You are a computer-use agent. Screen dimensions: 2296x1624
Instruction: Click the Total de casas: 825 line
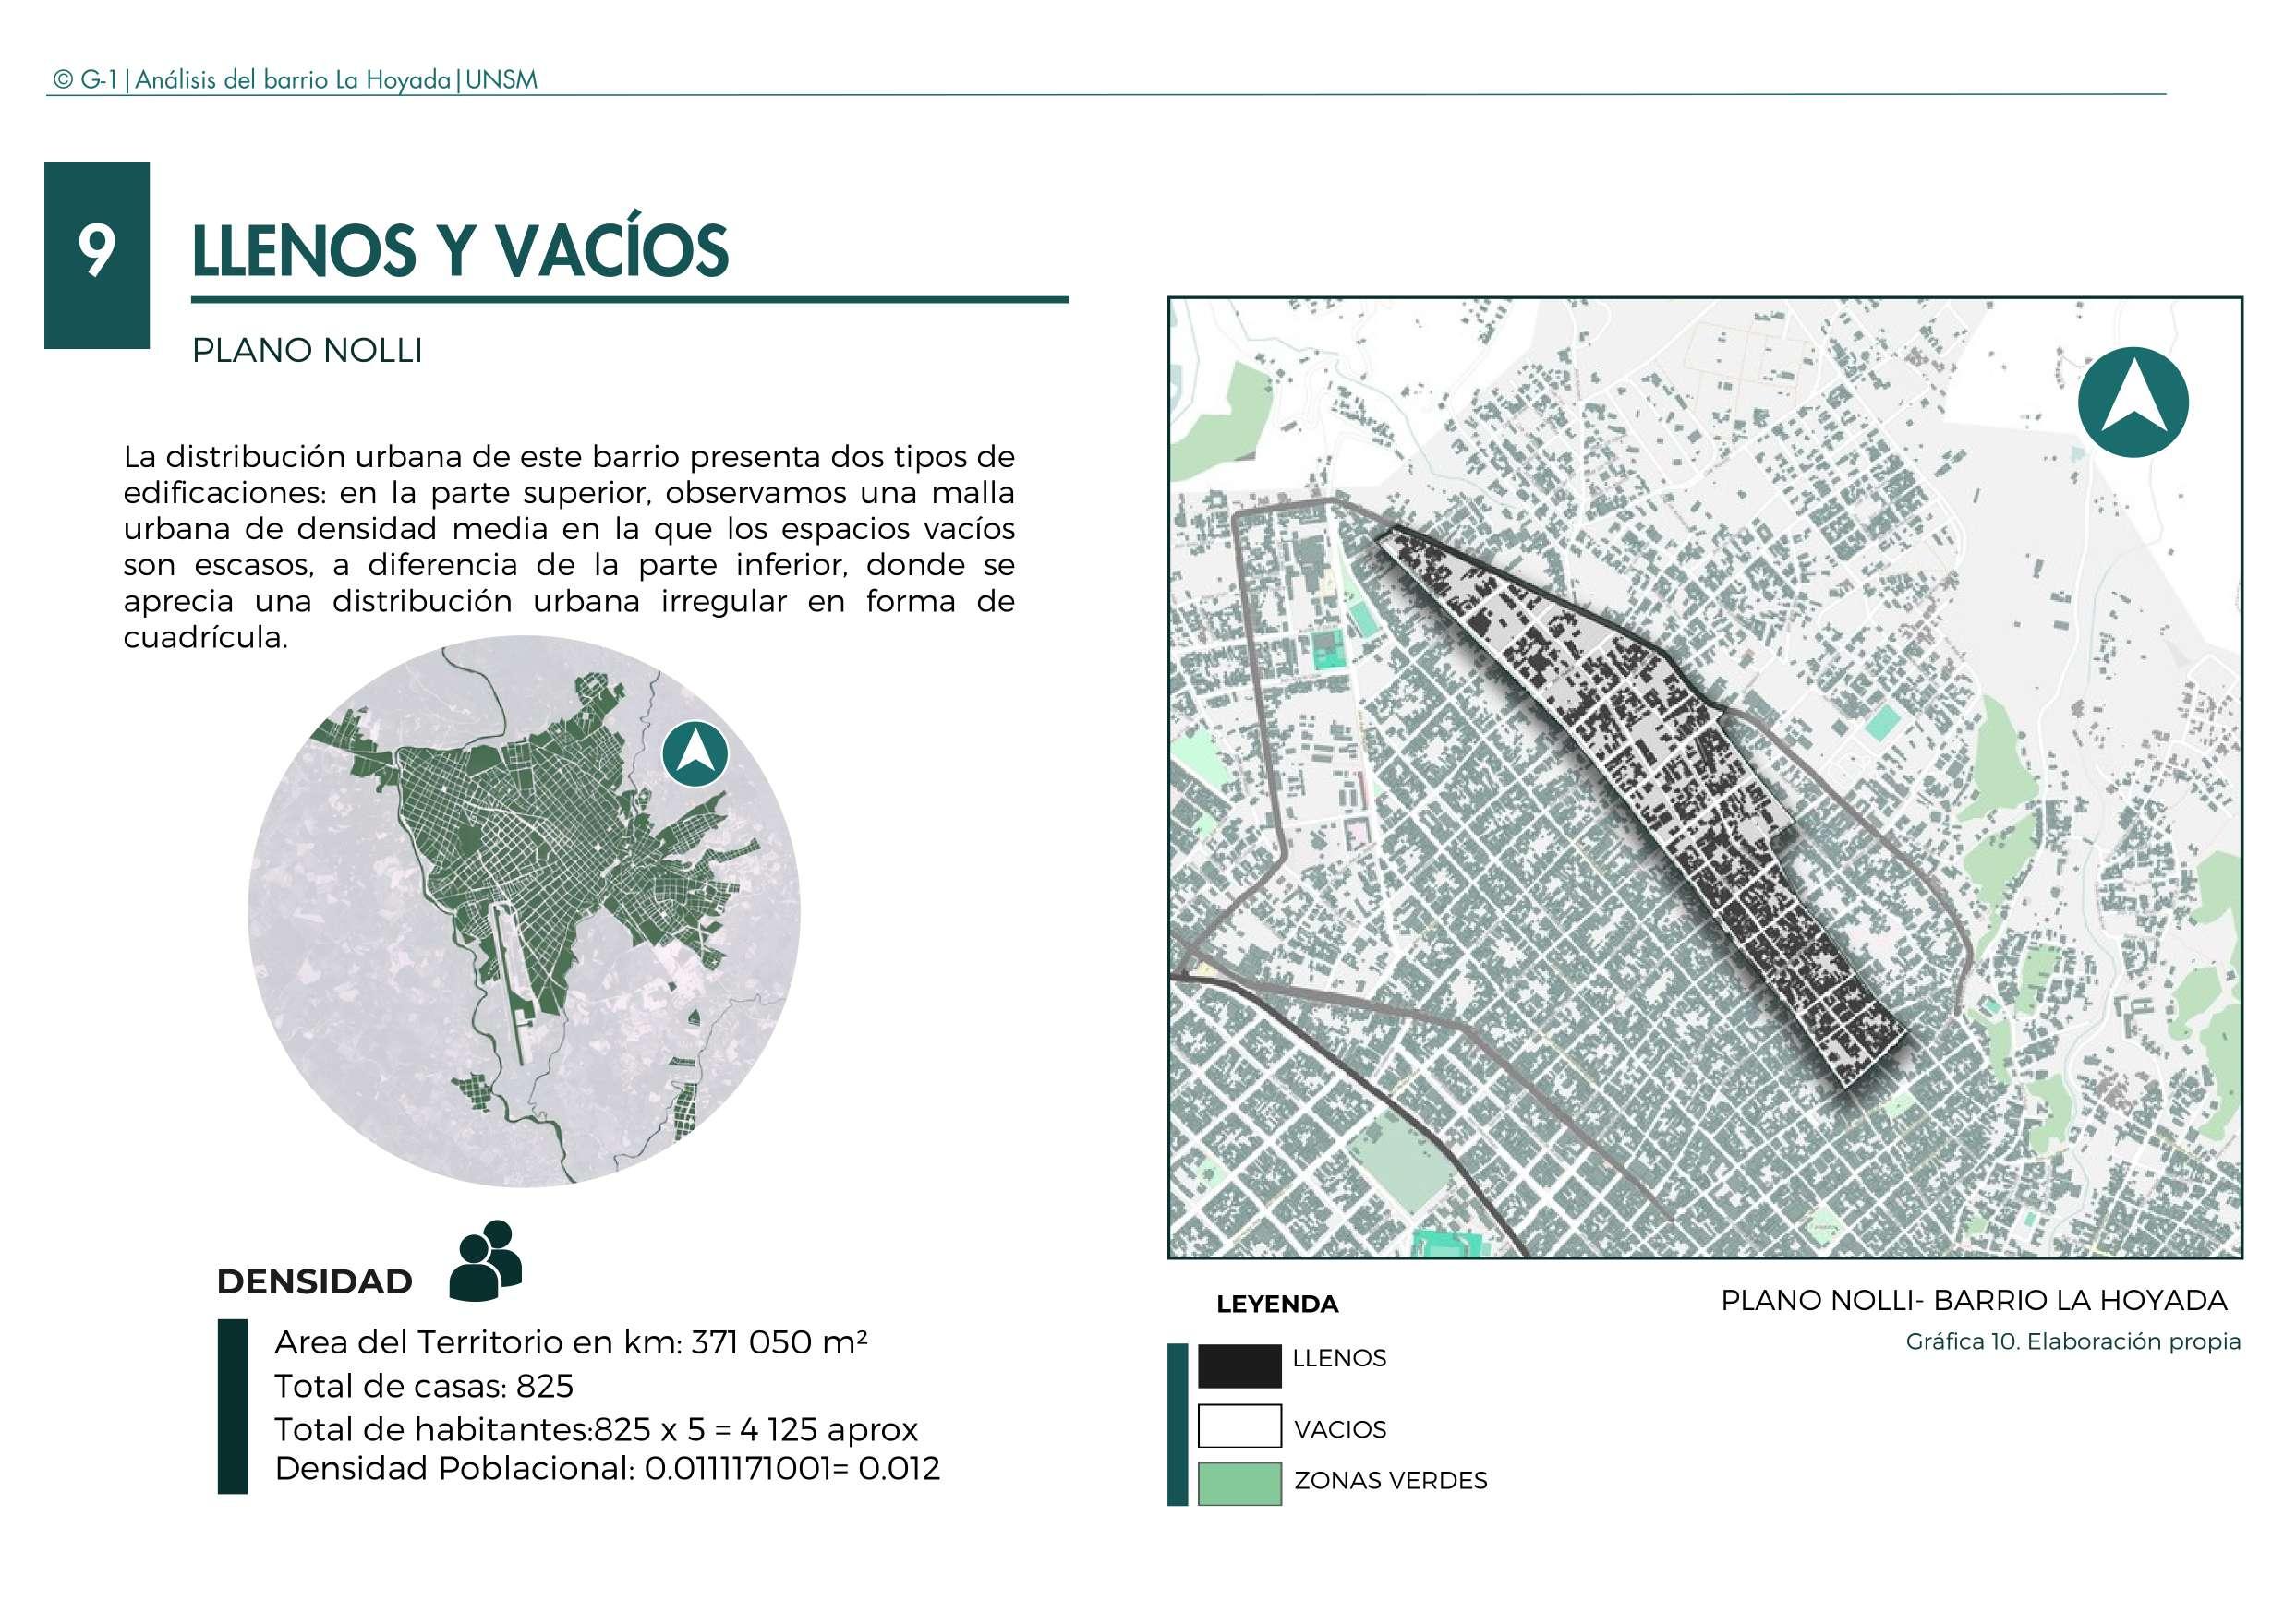click(x=423, y=1386)
